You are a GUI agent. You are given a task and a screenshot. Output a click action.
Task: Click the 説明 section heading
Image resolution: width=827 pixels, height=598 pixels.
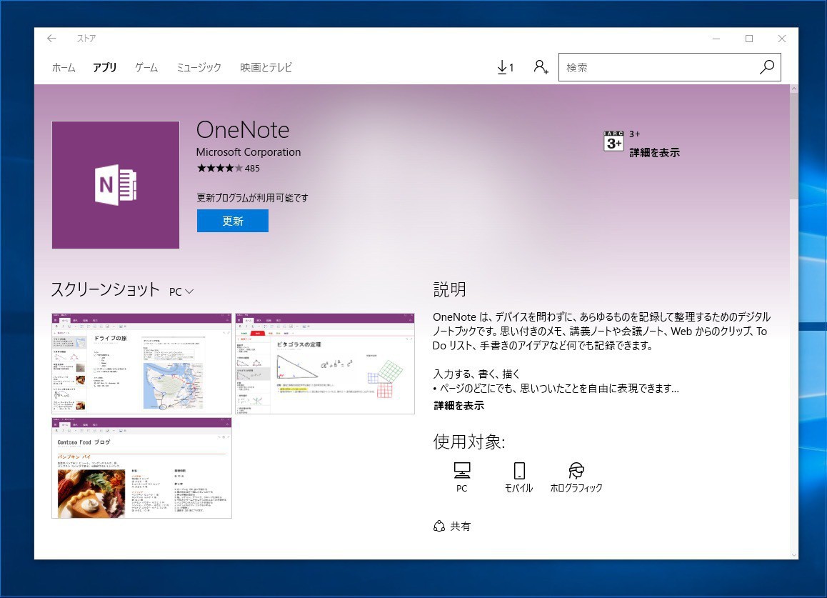[x=449, y=289]
